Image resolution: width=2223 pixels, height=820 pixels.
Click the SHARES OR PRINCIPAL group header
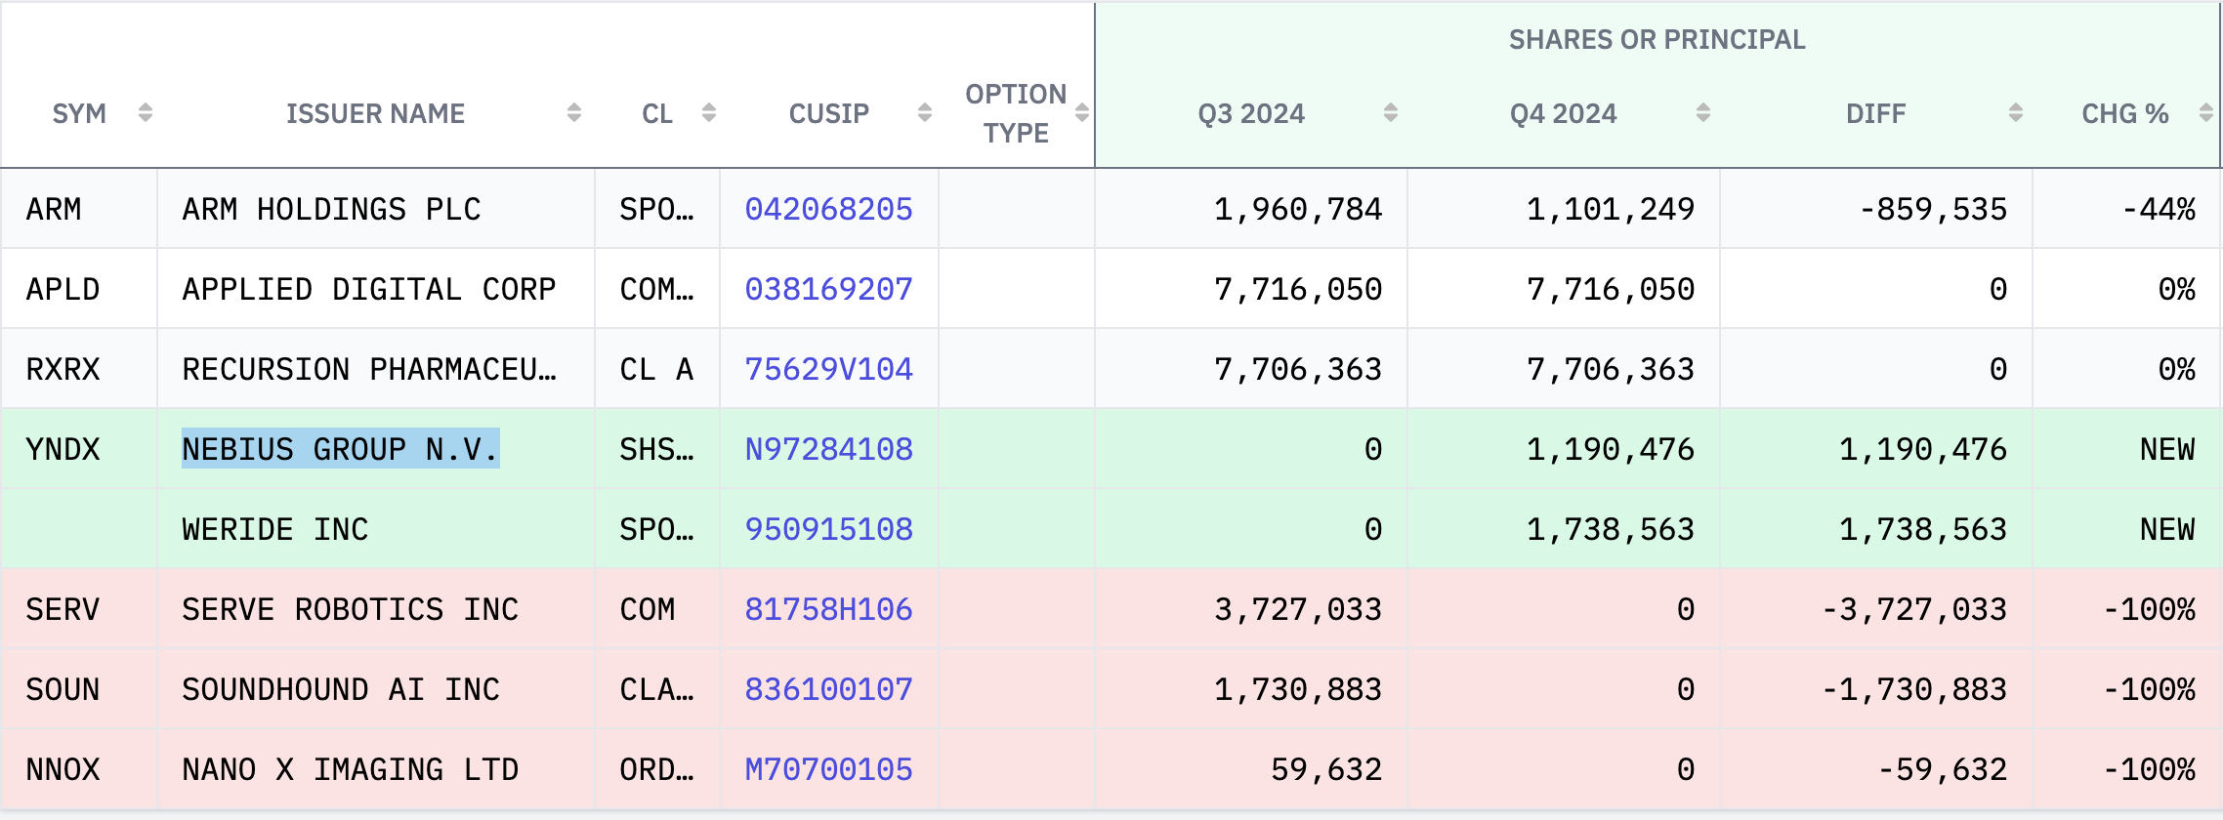[1657, 39]
